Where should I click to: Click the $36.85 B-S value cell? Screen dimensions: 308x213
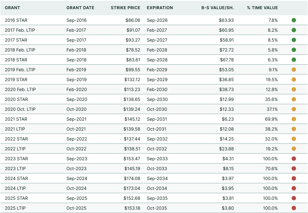coord(227,80)
